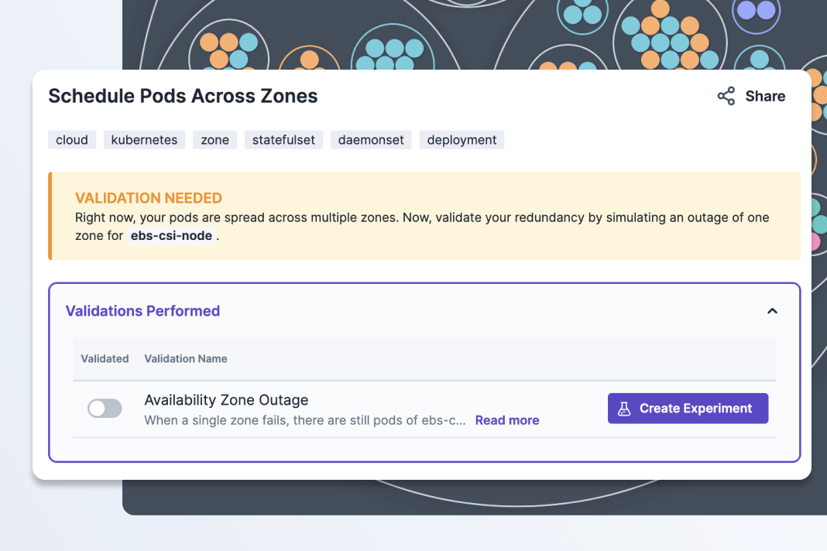This screenshot has width=827, height=551.
Task: Click the Validated column header
Action: 105,358
